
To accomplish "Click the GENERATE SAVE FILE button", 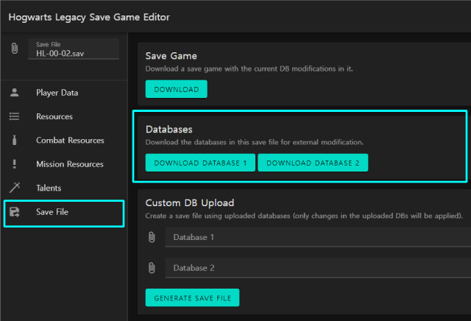I will pyautogui.click(x=192, y=297).
